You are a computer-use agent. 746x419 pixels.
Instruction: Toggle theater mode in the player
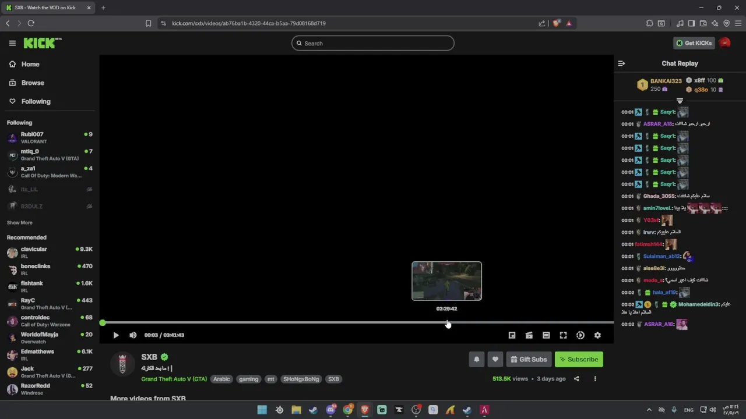click(x=546, y=335)
